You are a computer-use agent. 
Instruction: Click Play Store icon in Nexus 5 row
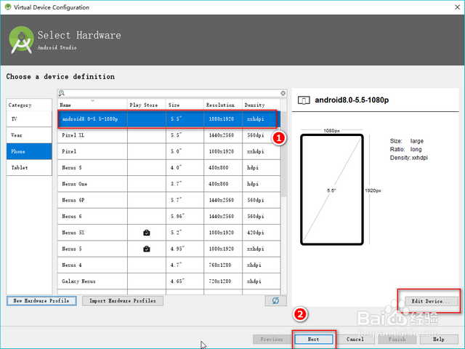coord(147,249)
